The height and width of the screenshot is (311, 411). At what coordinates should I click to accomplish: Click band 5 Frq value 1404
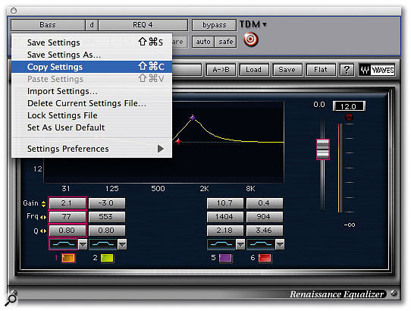tap(225, 217)
